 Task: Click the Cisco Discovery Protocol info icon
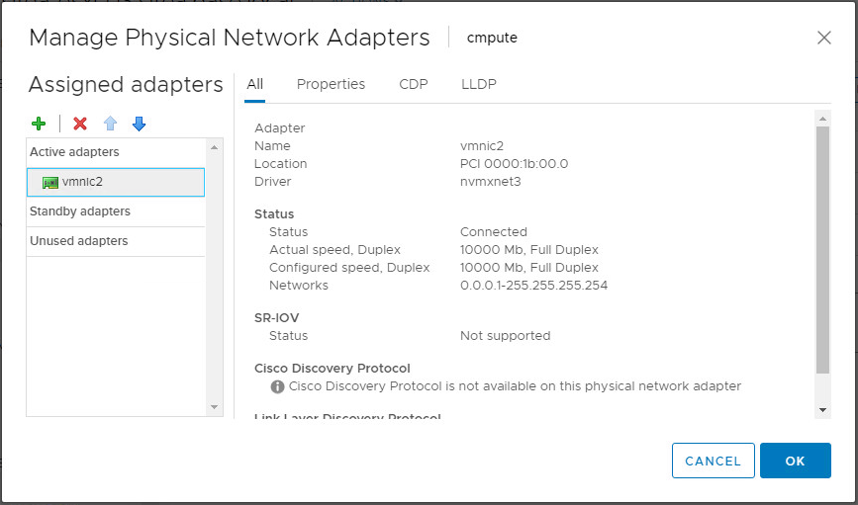278,386
